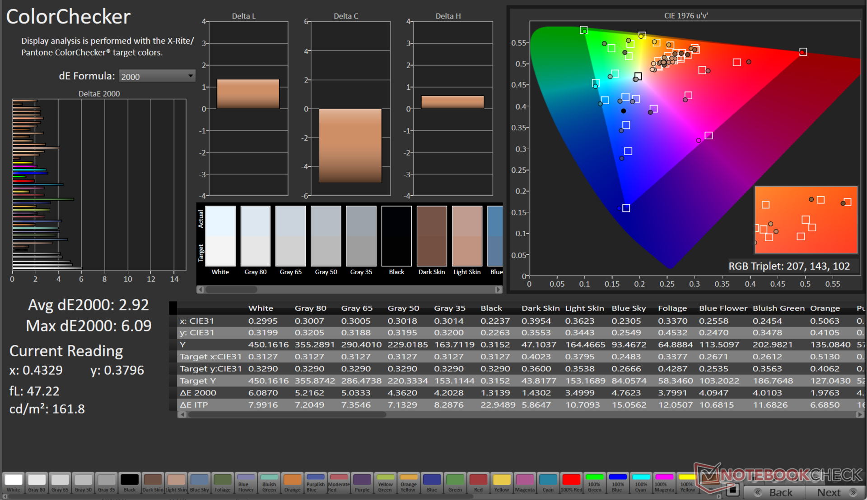Click right arrow of swatch comparison scrollbar
This screenshot has height=500, width=867.
click(x=499, y=289)
